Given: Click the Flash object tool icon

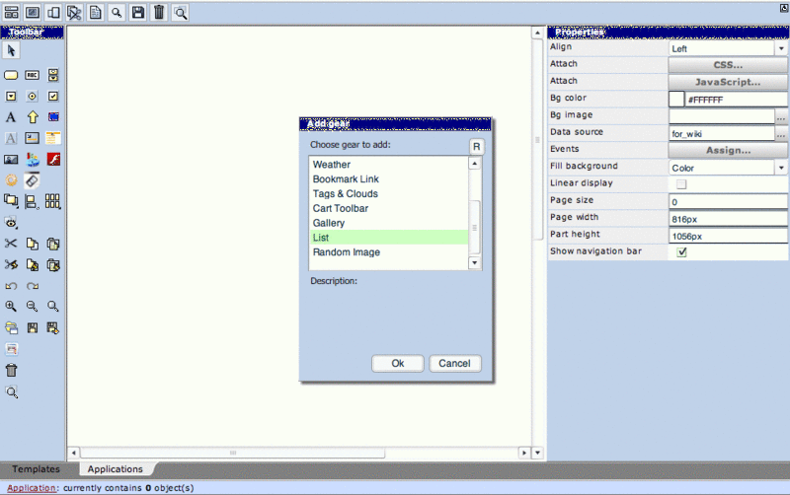Looking at the screenshot, I should click(53, 159).
